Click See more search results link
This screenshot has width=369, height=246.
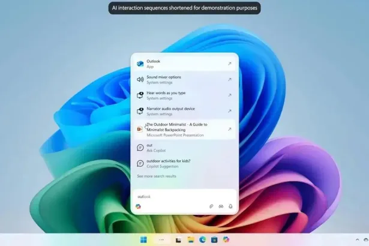[157, 176]
